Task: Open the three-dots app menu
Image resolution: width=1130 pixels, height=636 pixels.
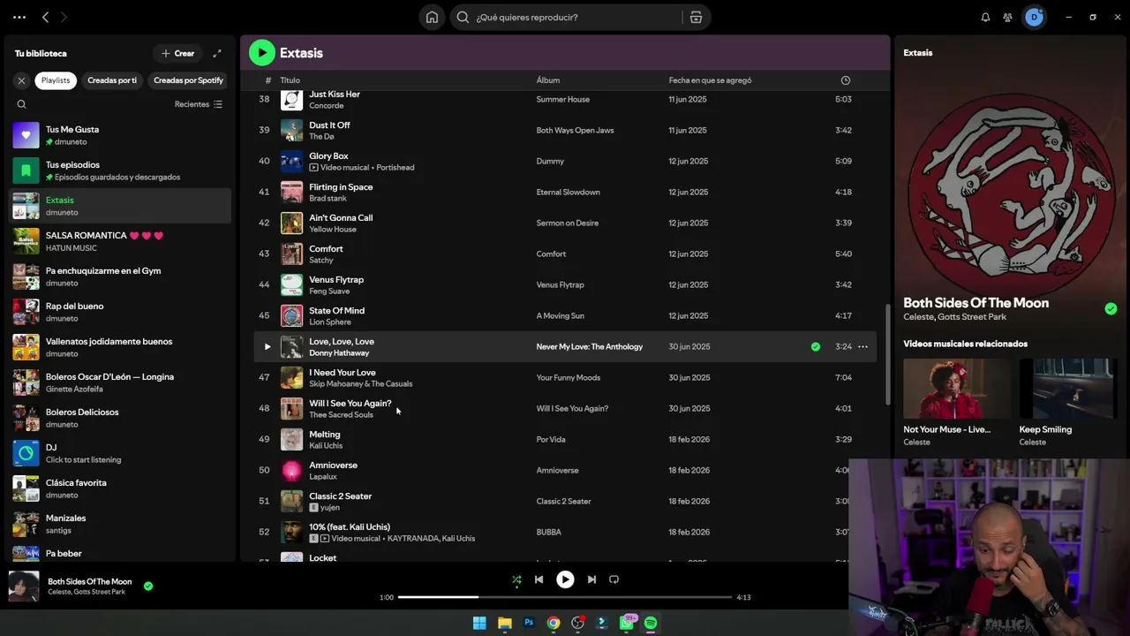Action: tap(19, 17)
